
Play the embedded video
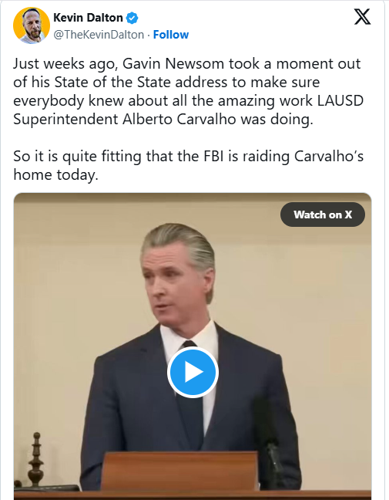193,372
